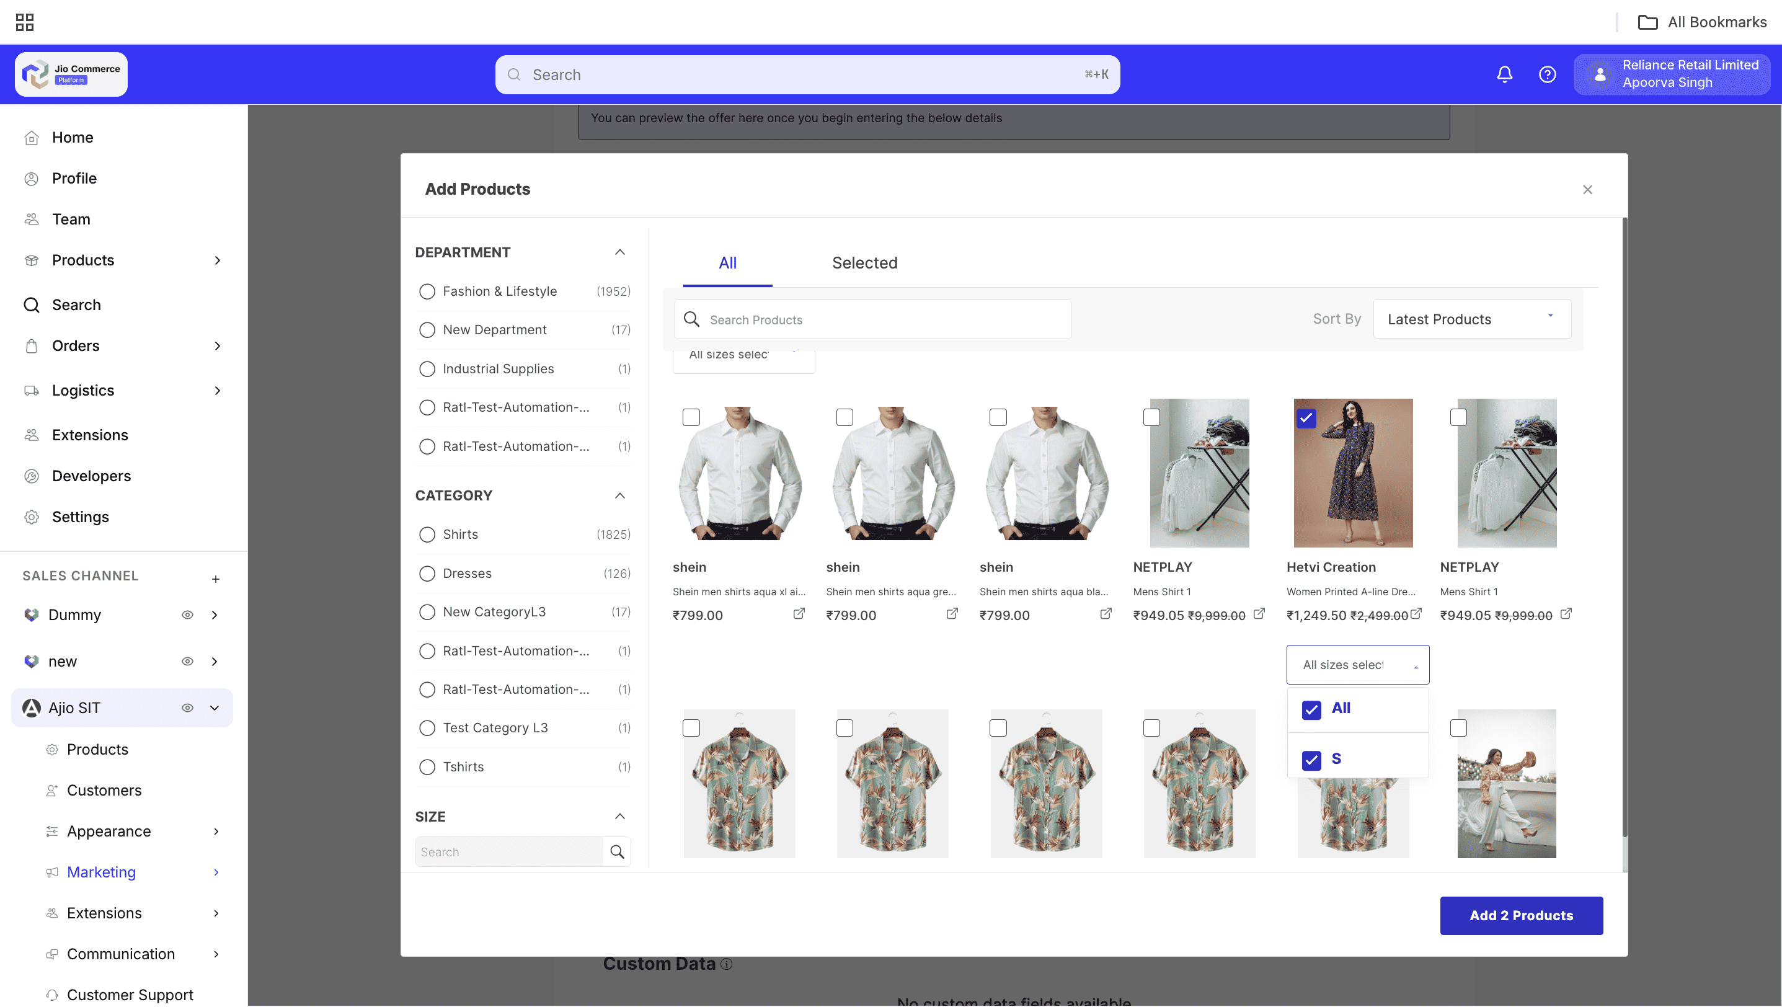
Task: Open Developers from the sidebar icon
Action: 32,476
